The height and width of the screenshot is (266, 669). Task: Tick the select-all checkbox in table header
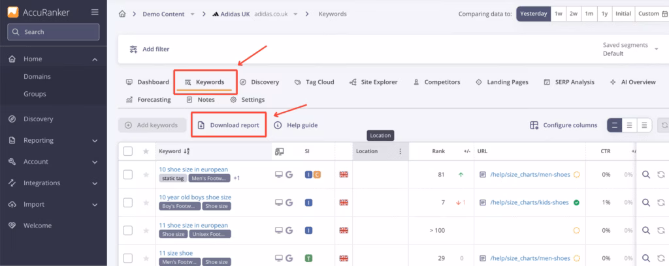128,151
